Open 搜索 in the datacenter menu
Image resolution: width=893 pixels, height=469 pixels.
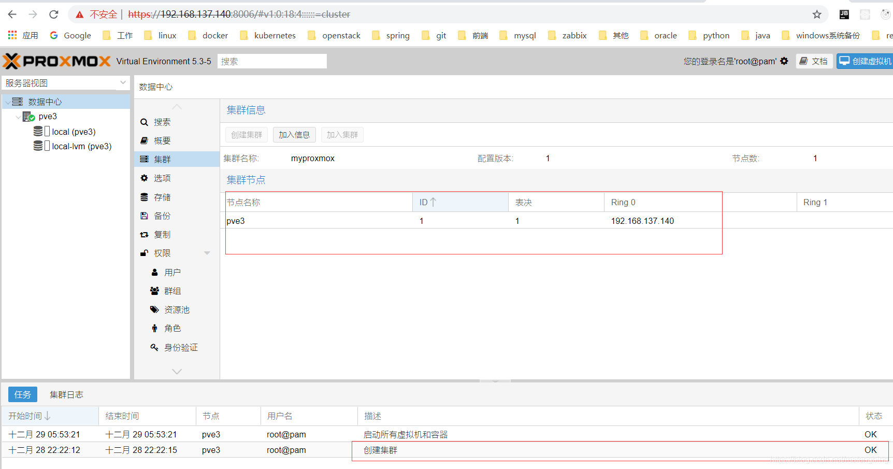click(177, 122)
